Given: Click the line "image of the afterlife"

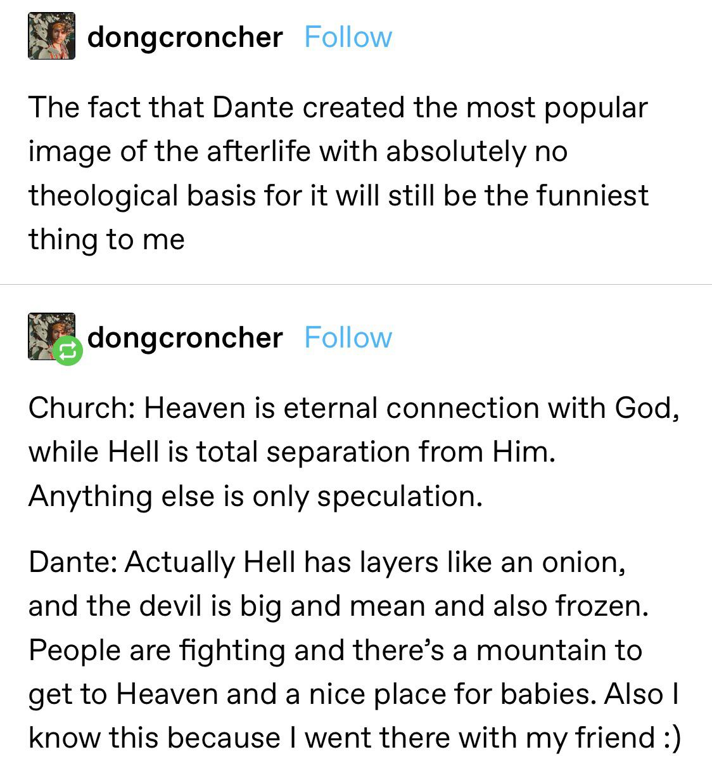Looking at the screenshot, I should [x=297, y=152].
